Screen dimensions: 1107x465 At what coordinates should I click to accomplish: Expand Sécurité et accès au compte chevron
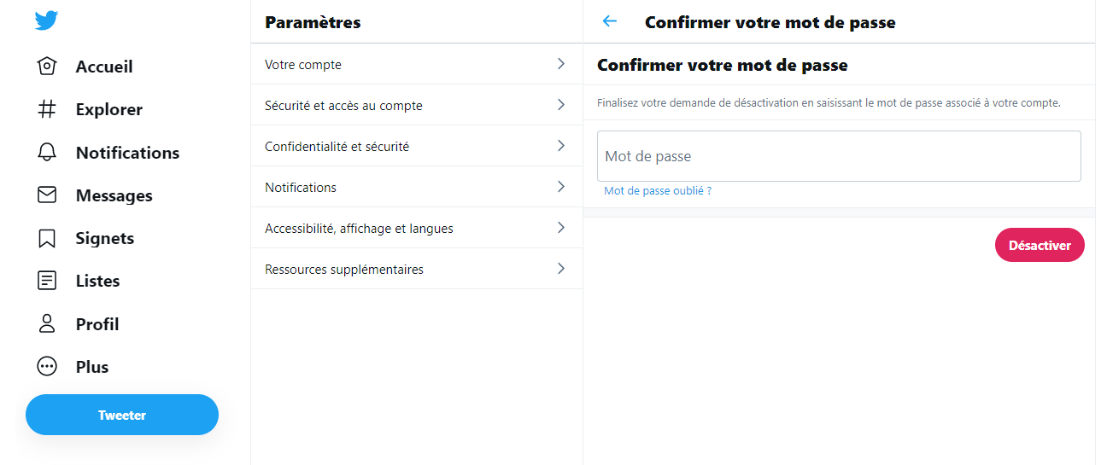click(561, 105)
